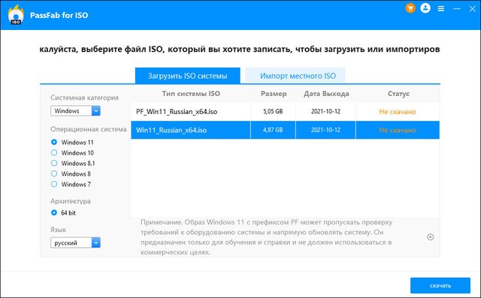Image resolution: width=481 pixels, height=298 pixels.
Task: Click date 2021-10-12 in PF_Win11 row
Action: pos(325,112)
